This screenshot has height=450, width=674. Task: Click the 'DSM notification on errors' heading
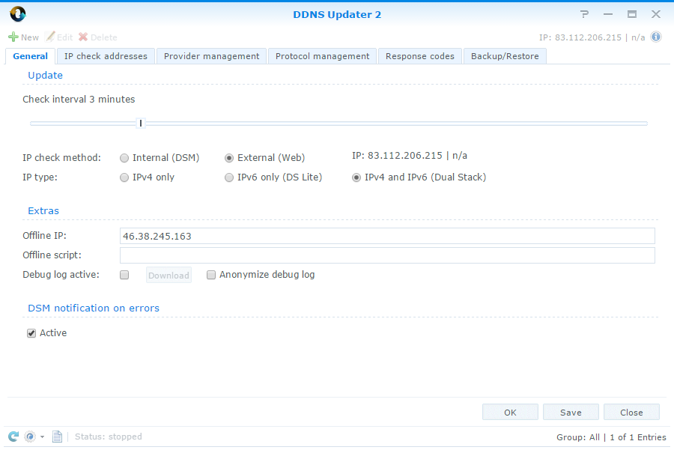pyautogui.click(x=94, y=308)
